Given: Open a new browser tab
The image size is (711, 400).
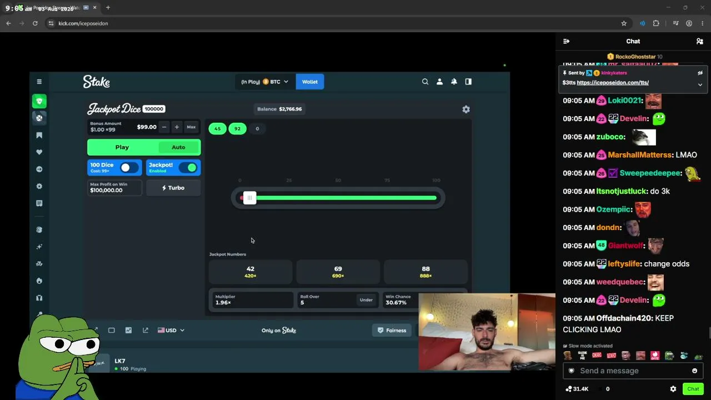Looking at the screenshot, I should [x=108, y=8].
